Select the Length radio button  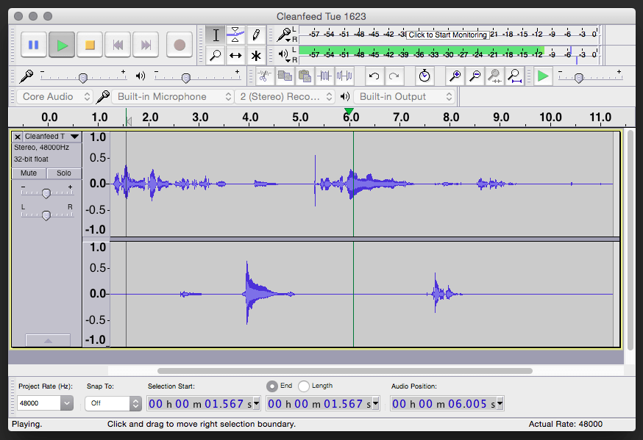click(304, 386)
